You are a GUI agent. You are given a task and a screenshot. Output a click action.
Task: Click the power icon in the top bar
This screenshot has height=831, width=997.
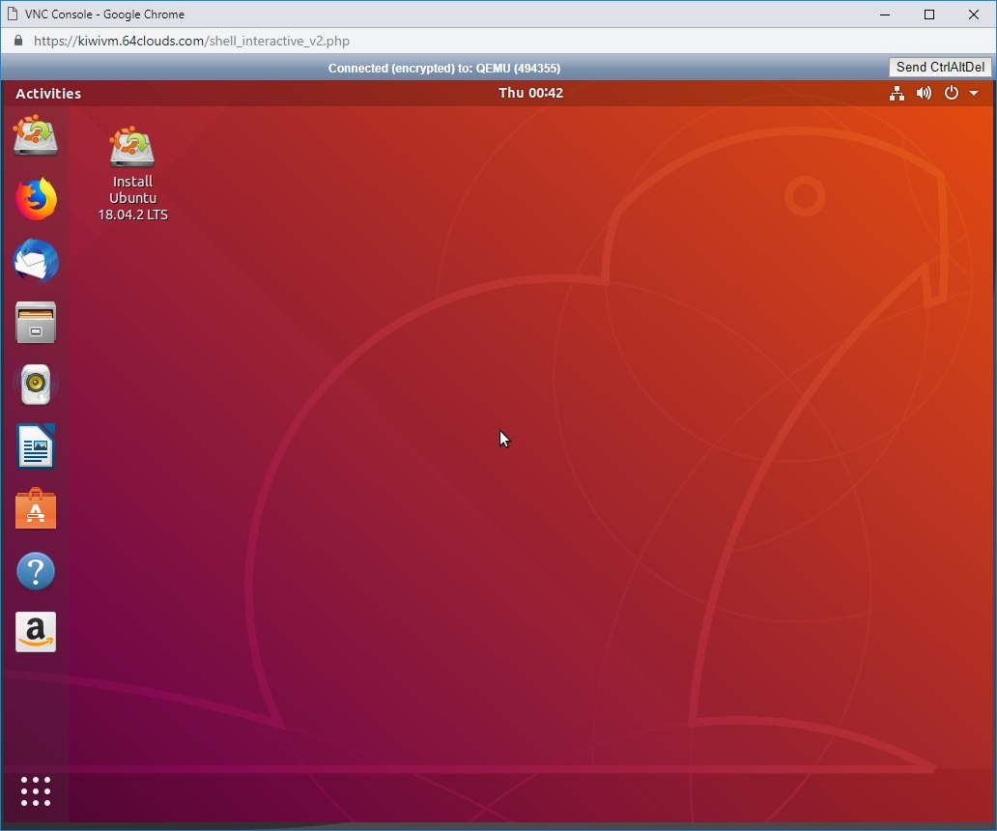pos(952,94)
